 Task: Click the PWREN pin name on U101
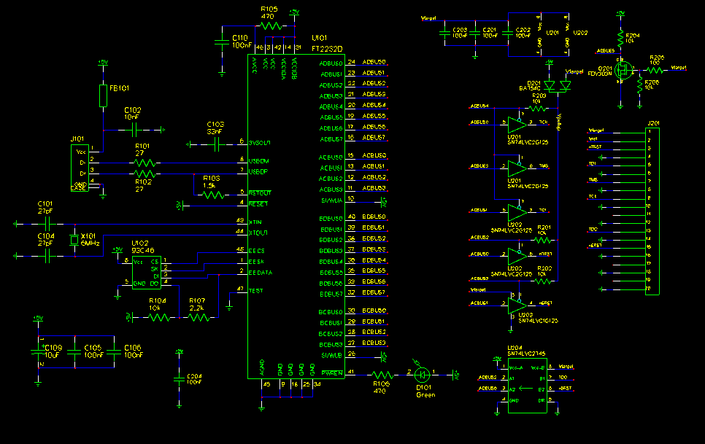(331, 373)
